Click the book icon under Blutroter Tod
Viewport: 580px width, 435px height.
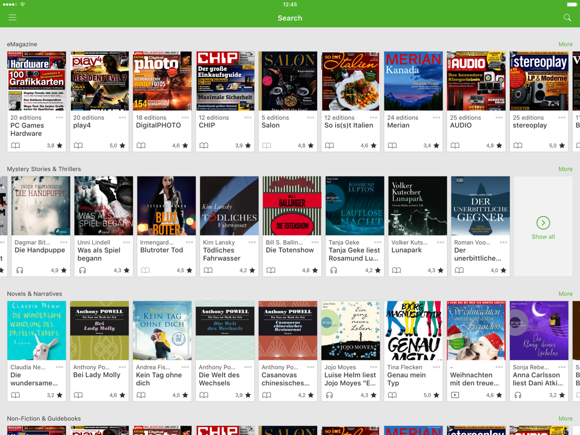tap(146, 270)
